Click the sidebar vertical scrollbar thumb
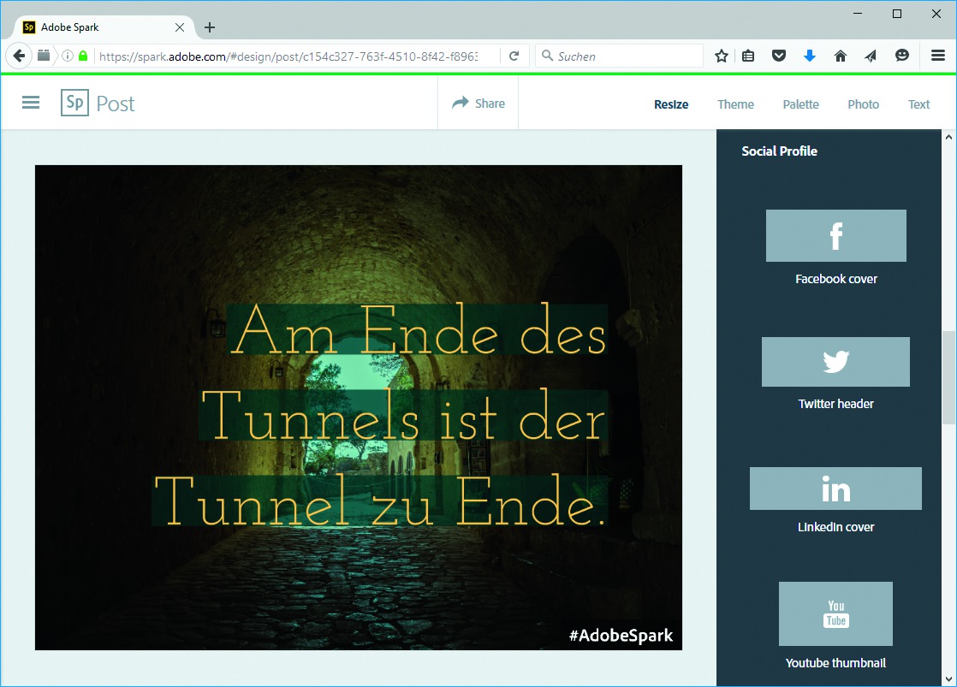957x687 pixels. 948,376
